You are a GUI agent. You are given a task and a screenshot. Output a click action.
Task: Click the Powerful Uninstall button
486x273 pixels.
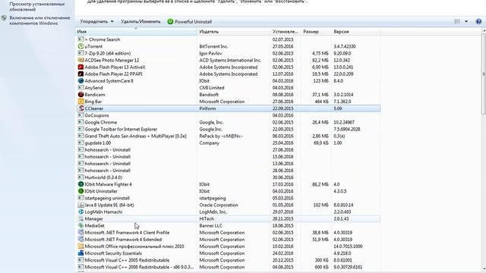190,22
